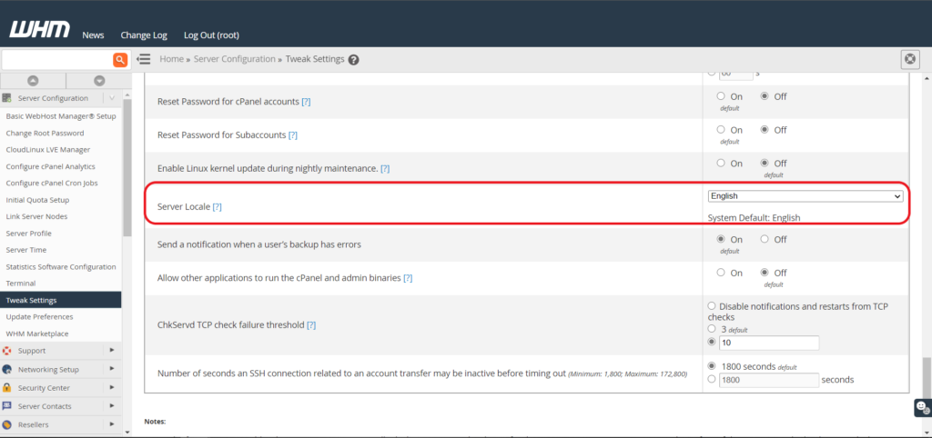This screenshot has height=438, width=932.
Task: Open Tweak Settings help question icon
Action: [x=353, y=60]
